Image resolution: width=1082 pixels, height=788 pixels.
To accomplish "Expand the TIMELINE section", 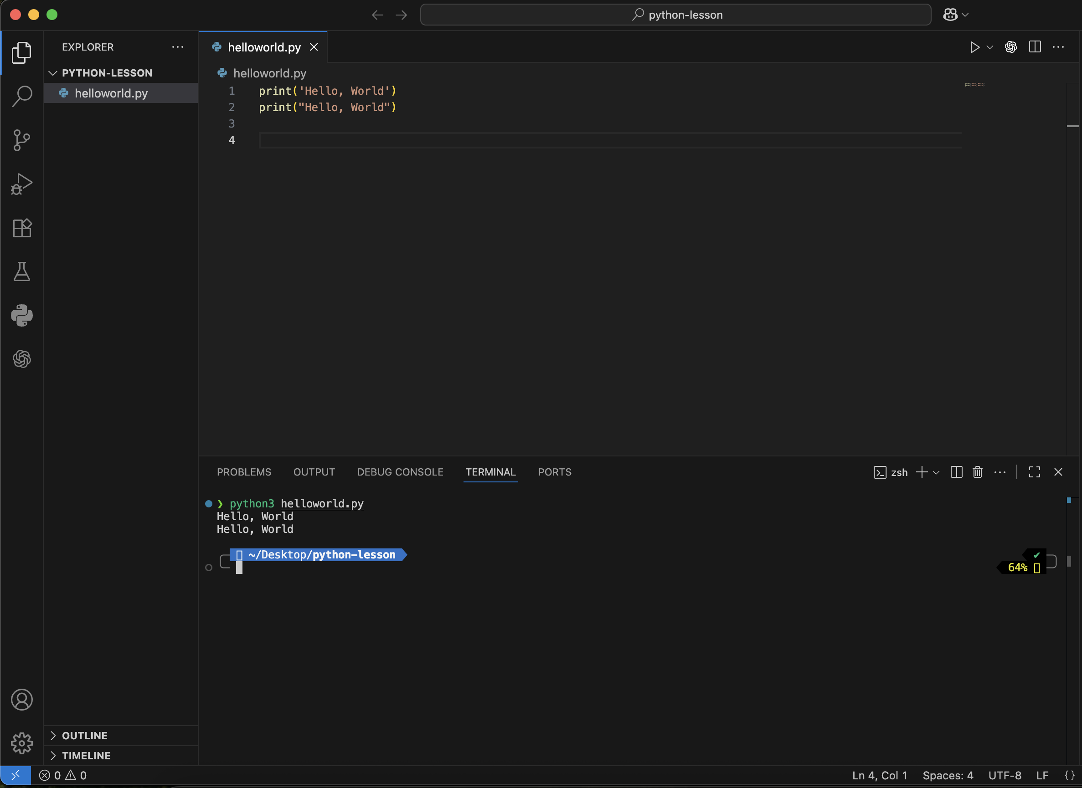I will coord(121,755).
